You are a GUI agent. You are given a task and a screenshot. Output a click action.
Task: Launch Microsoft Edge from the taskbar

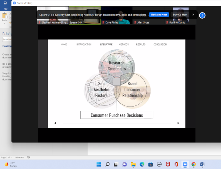point(142,164)
